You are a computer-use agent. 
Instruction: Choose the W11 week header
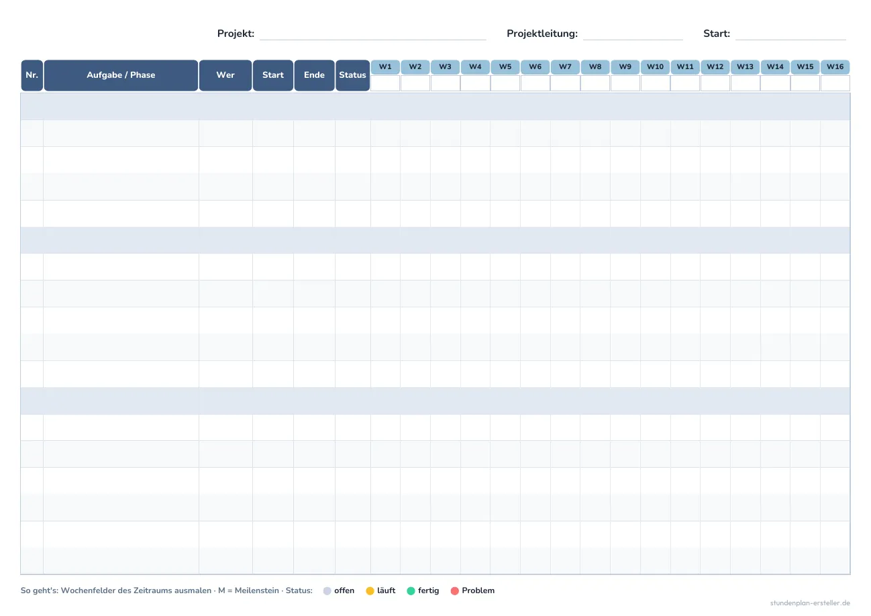[685, 67]
